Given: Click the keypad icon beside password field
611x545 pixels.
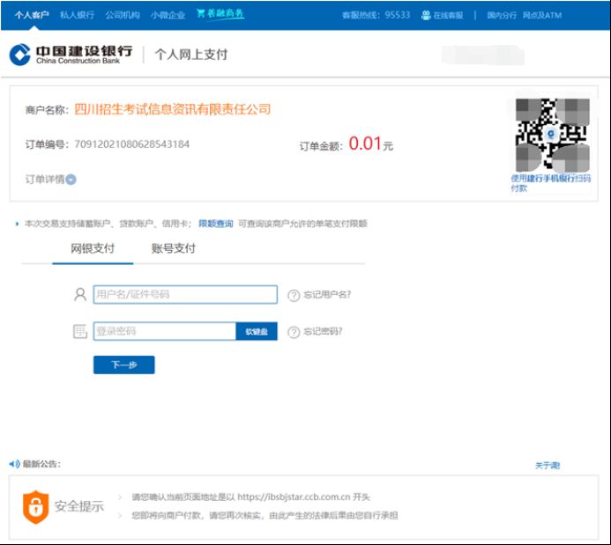Looking at the screenshot, I should (x=80, y=331).
